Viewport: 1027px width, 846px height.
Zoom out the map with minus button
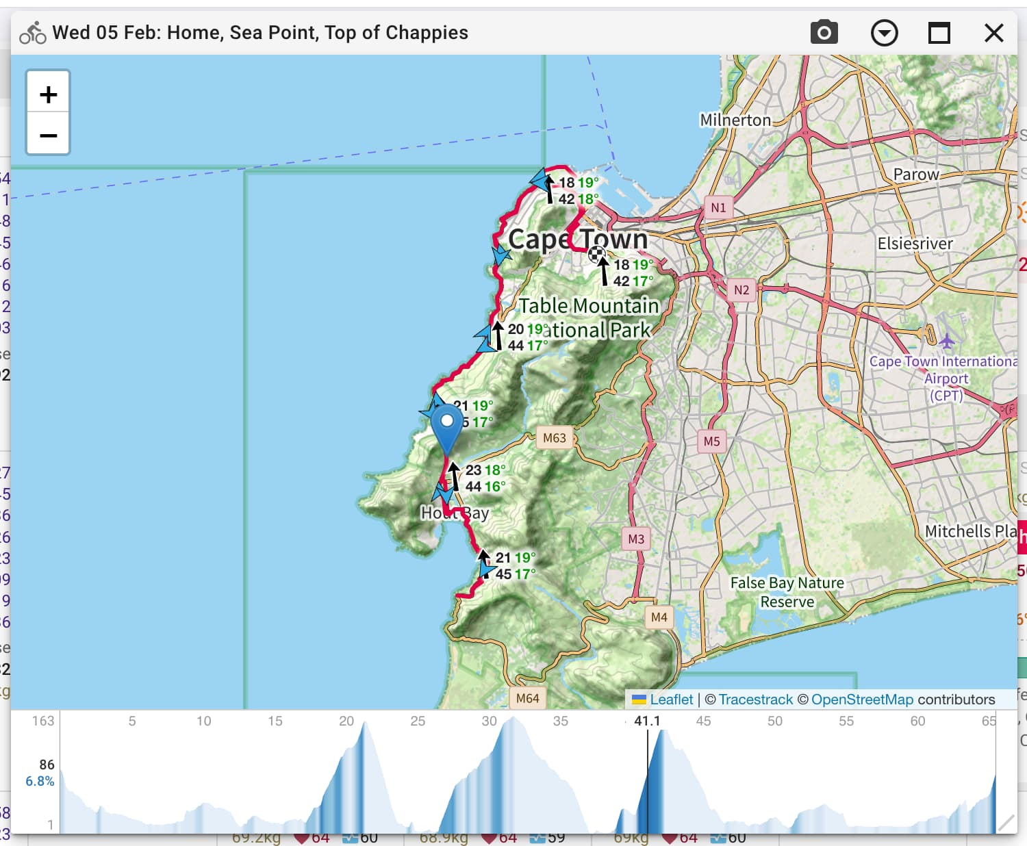pos(48,134)
